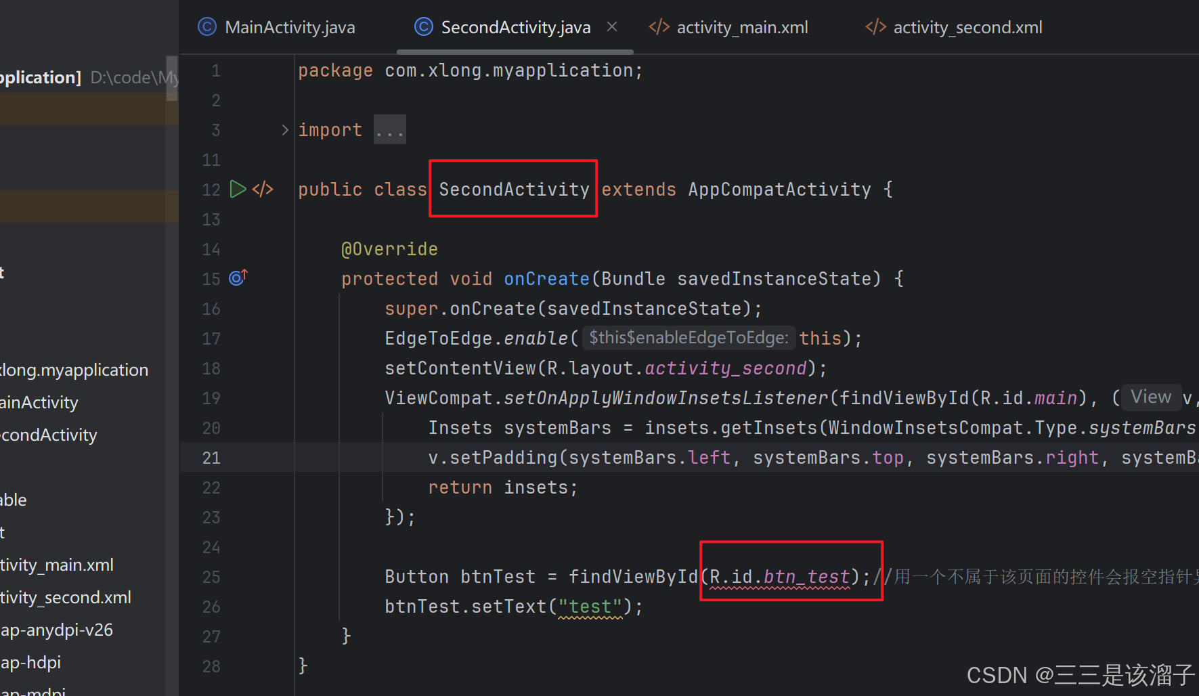Click the class icon on MainActivity.java tab
This screenshot has width=1199, height=696.
pyautogui.click(x=207, y=26)
